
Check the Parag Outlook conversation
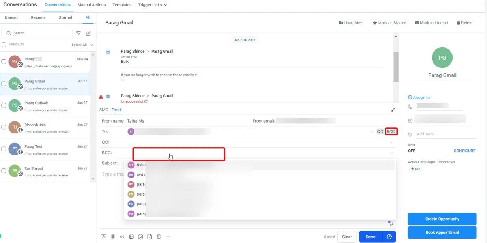[x=4, y=105]
